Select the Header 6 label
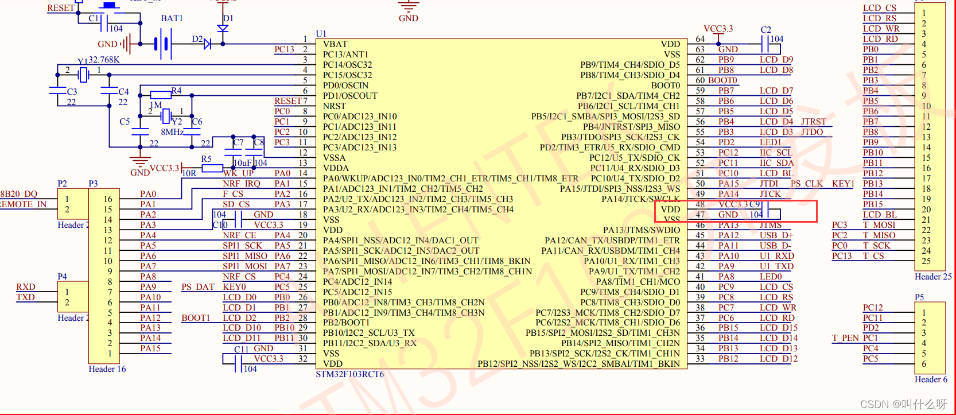The width and height of the screenshot is (956, 415). (x=931, y=379)
